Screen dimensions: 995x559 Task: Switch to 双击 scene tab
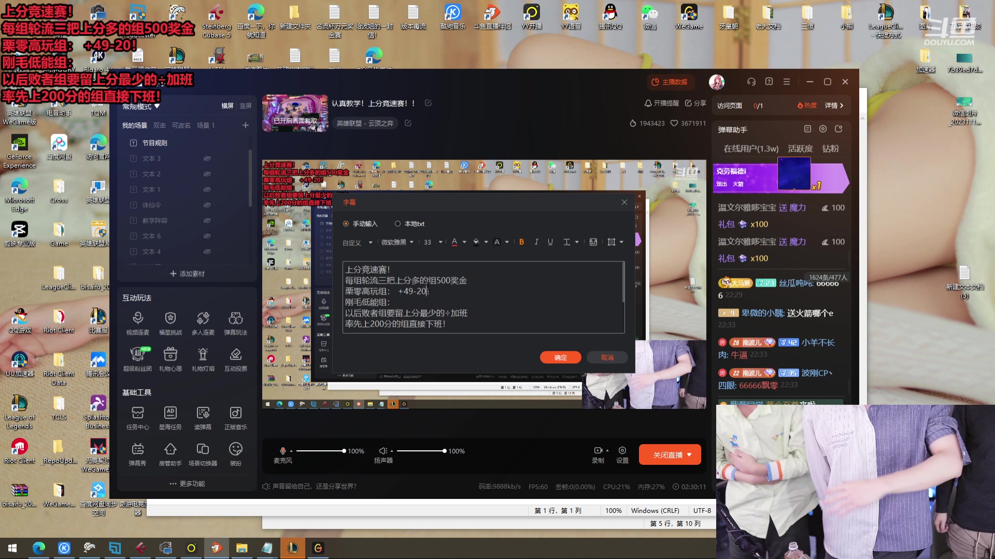click(x=159, y=125)
